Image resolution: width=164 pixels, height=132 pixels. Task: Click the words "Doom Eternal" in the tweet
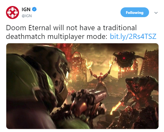28,28
